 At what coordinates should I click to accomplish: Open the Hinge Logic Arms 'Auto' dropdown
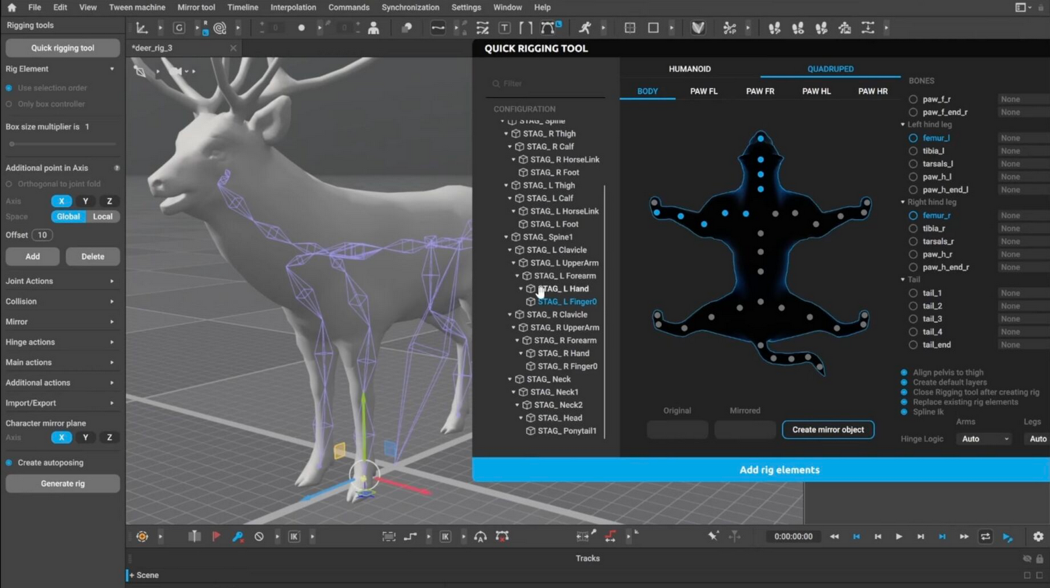984,439
